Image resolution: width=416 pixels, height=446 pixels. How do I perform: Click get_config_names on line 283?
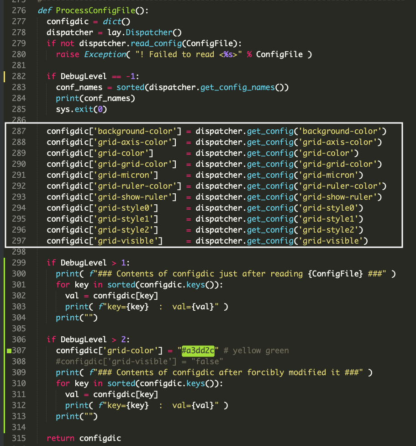(237, 87)
